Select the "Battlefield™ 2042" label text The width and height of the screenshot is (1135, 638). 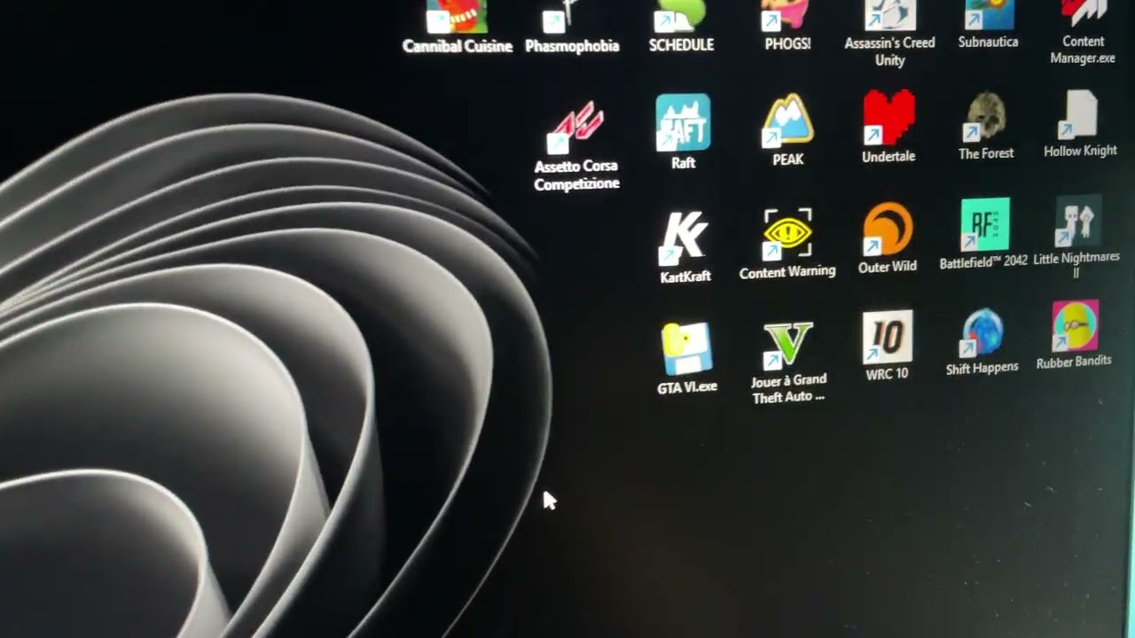point(983,261)
